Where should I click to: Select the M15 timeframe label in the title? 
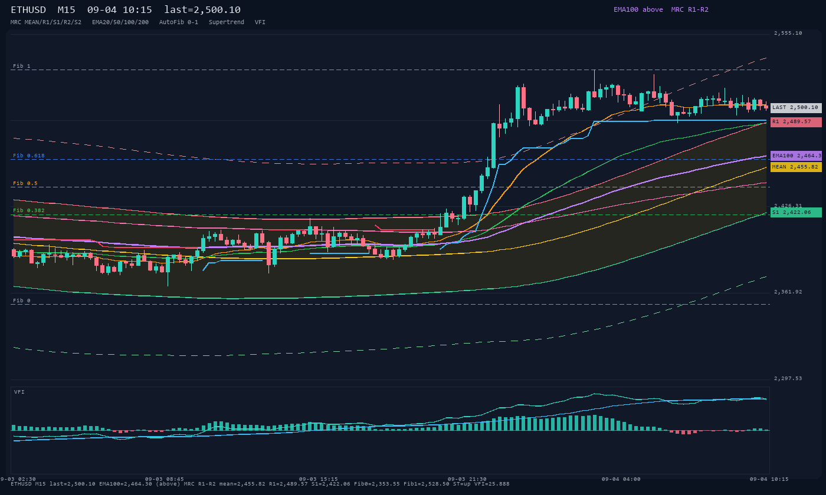tap(66, 10)
